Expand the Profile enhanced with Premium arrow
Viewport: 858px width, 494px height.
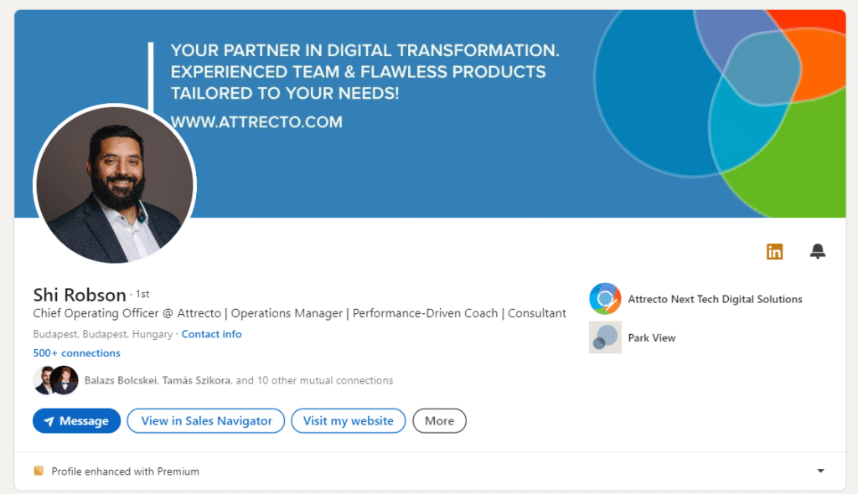pyautogui.click(x=820, y=471)
